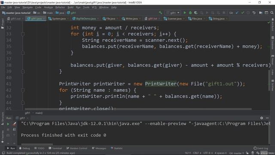
Task: Open the VCS menu
Action: [x=94, y=7]
